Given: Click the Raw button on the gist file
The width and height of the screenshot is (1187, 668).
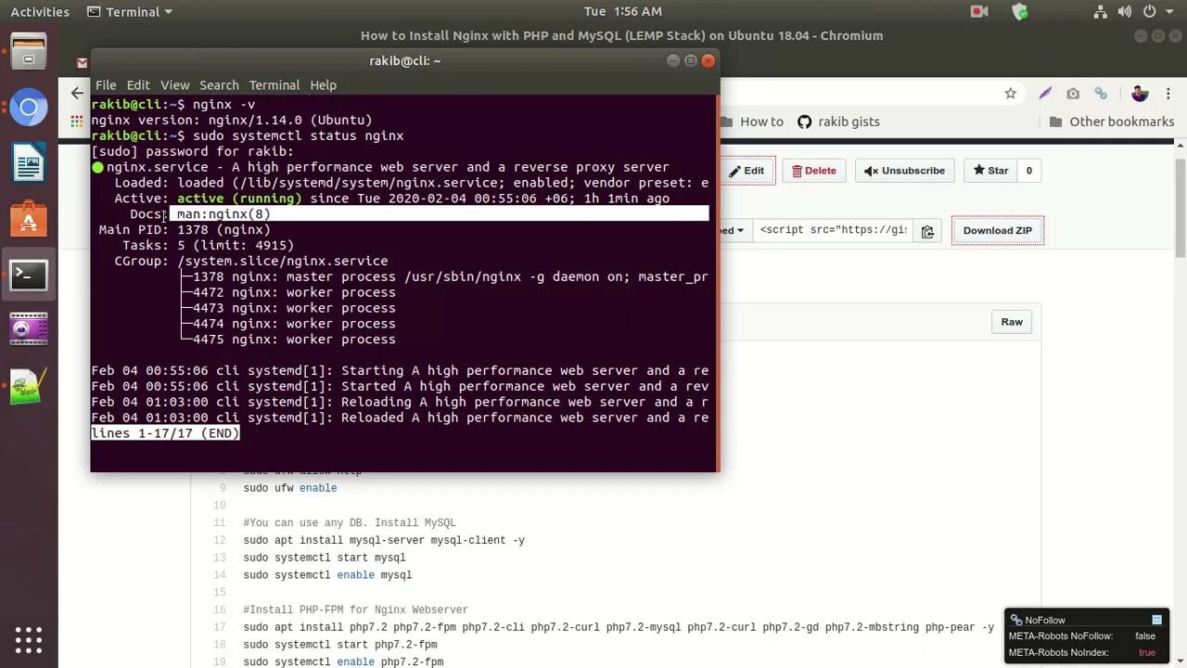Looking at the screenshot, I should 1012,322.
